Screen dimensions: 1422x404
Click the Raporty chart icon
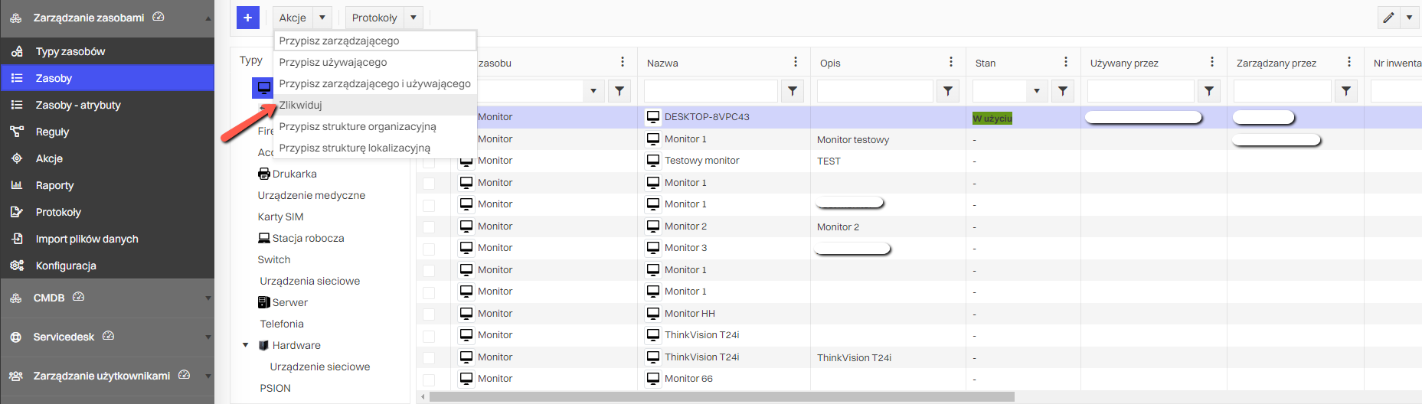click(17, 185)
